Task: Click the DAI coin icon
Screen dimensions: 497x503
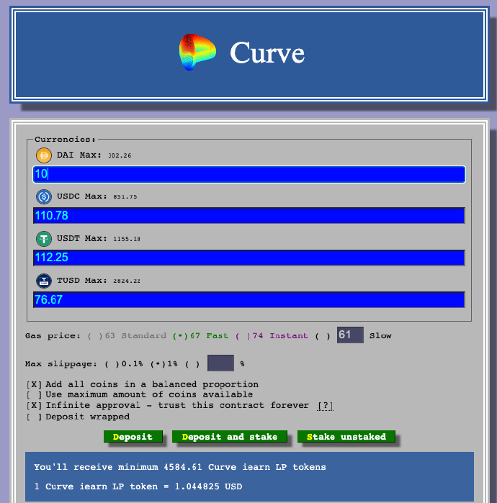Action: point(44,155)
